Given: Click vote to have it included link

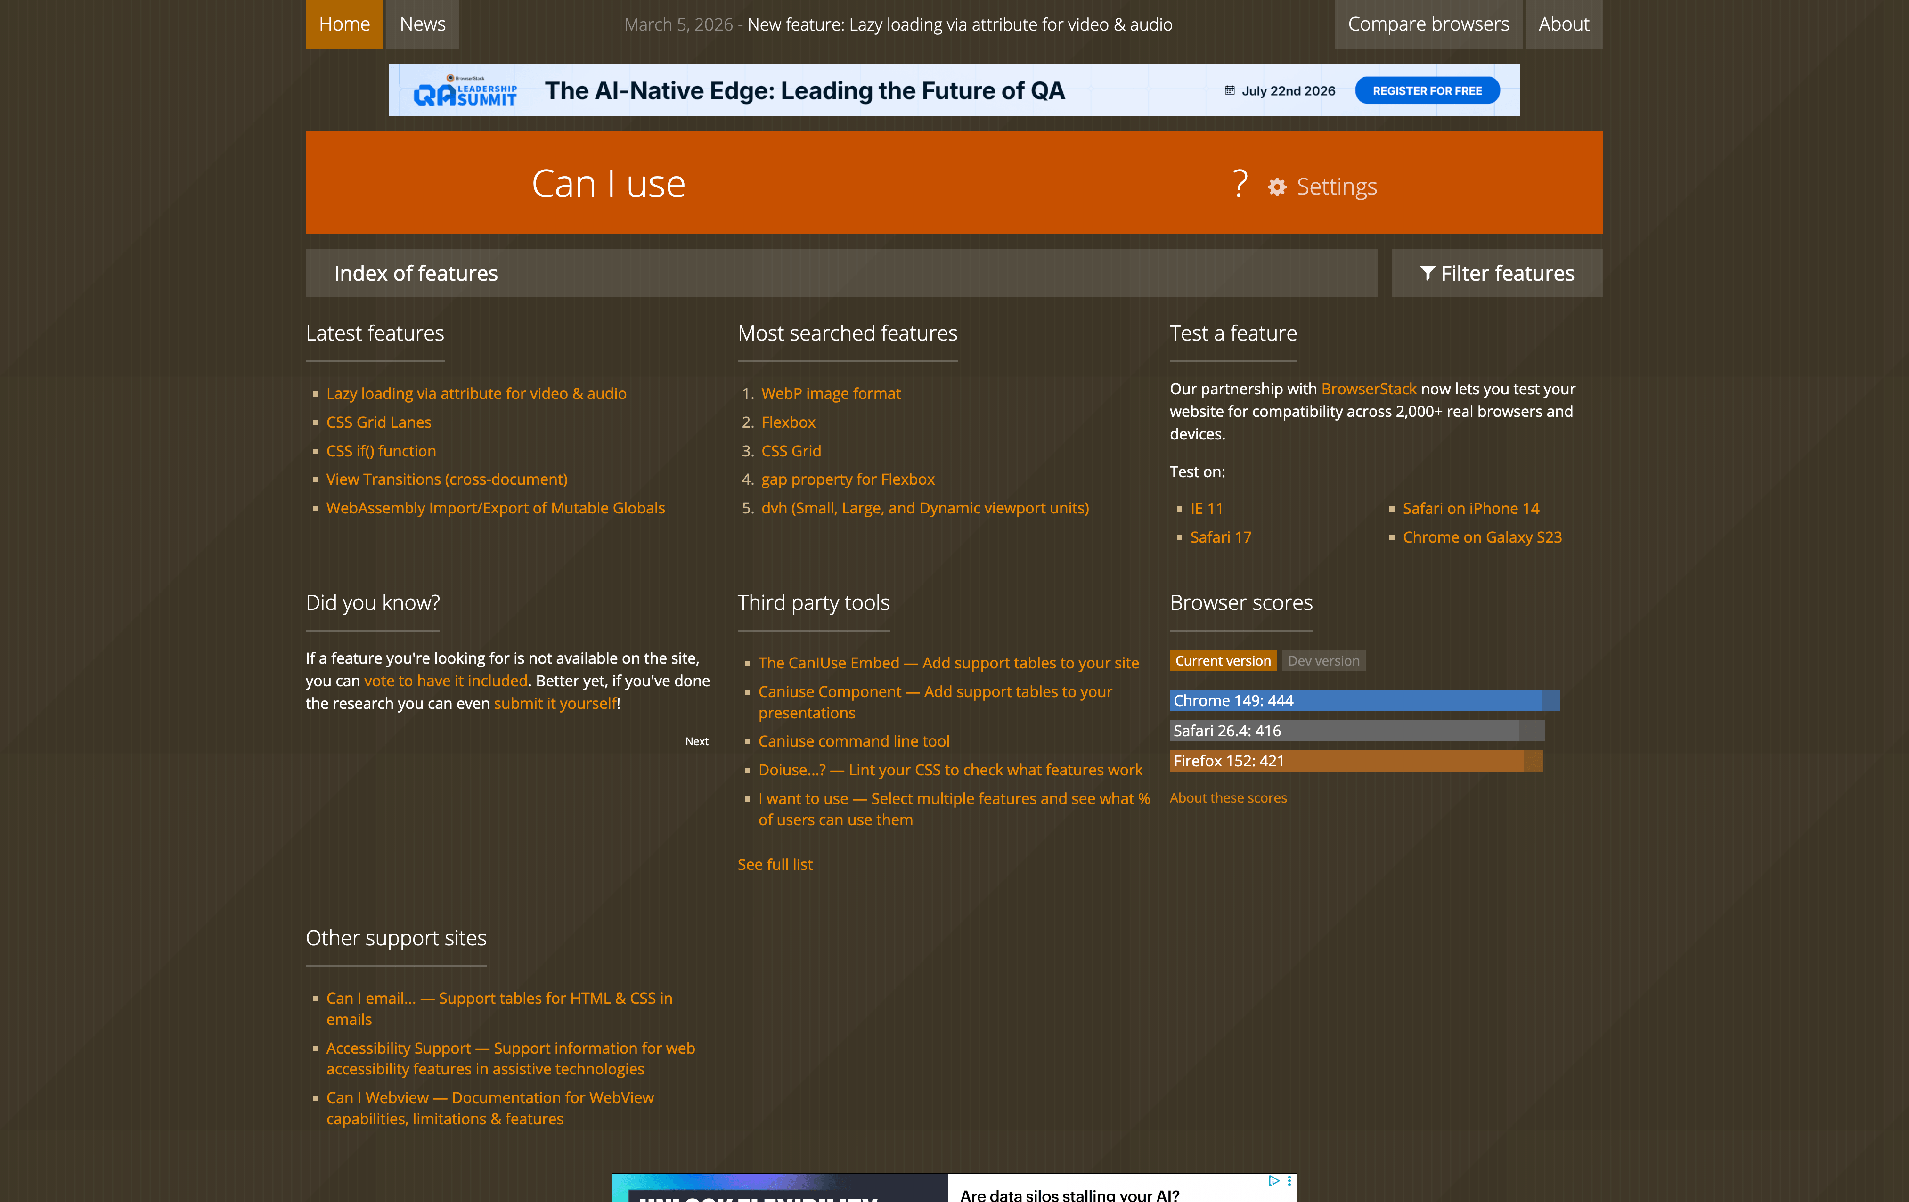Looking at the screenshot, I should coord(446,681).
